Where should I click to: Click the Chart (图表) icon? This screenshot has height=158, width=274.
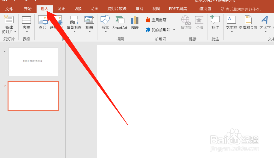click(x=135, y=20)
